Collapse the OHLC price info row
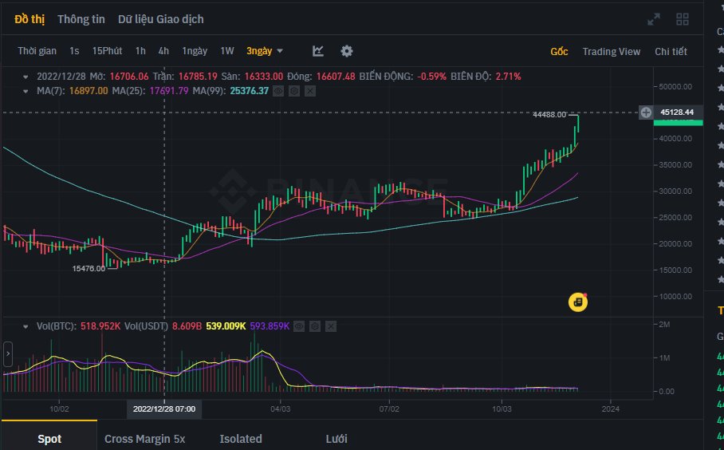The width and height of the screenshot is (724, 450). (x=26, y=77)
